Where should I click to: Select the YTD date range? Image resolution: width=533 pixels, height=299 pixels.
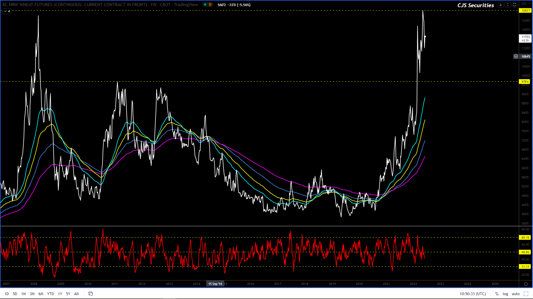coord(51,294)
